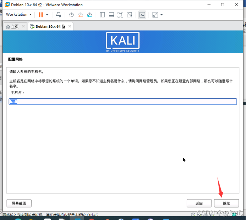Toggle the thumbnail bar view

(111, 15)
